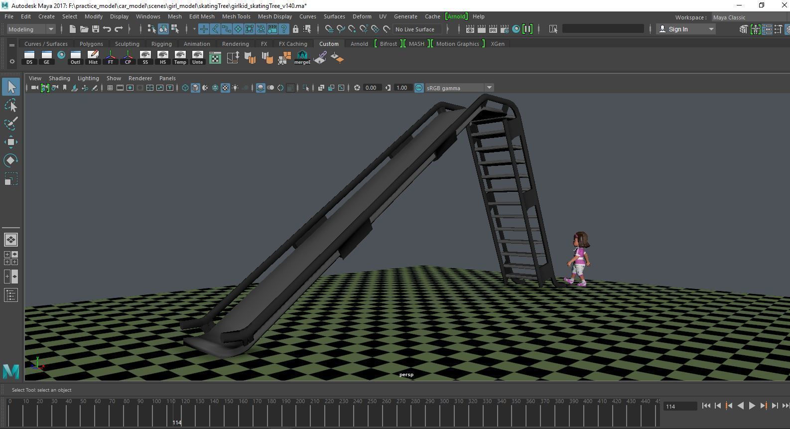Toggle wireframe display cube icon

click(x=185, y=88)
